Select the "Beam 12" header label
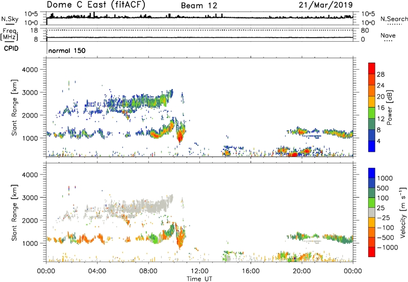 [x=199, y=6]
